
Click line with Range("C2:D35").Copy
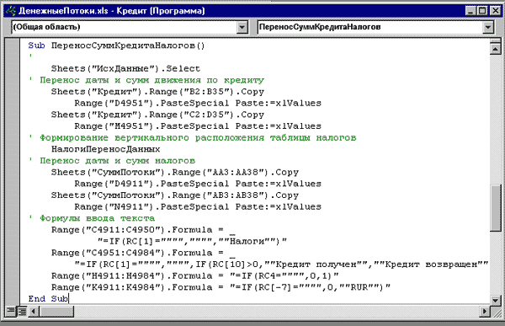157,115
